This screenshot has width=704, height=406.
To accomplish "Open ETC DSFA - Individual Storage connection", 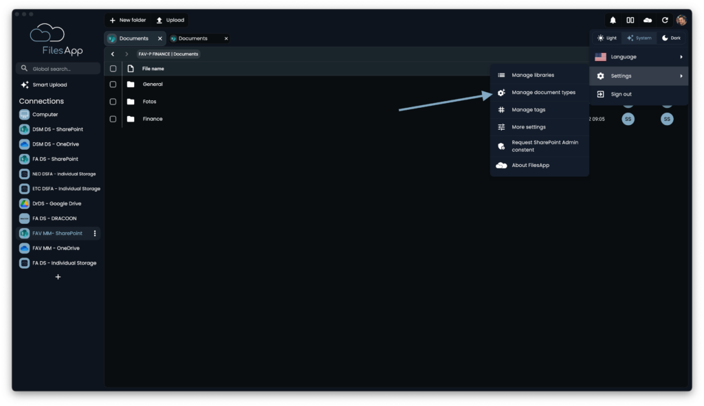I will click(x=58, y=188).
